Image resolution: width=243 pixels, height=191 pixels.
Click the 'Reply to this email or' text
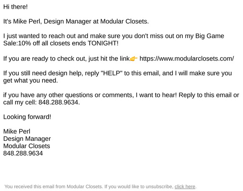tap(209, 95)
